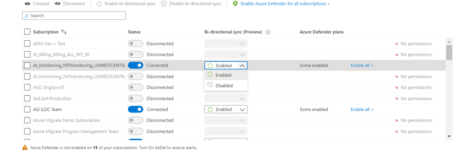
Task: Check the AI_Billing_Billing_ALL_INT_00 checkbox
Action: coord(27,55)
